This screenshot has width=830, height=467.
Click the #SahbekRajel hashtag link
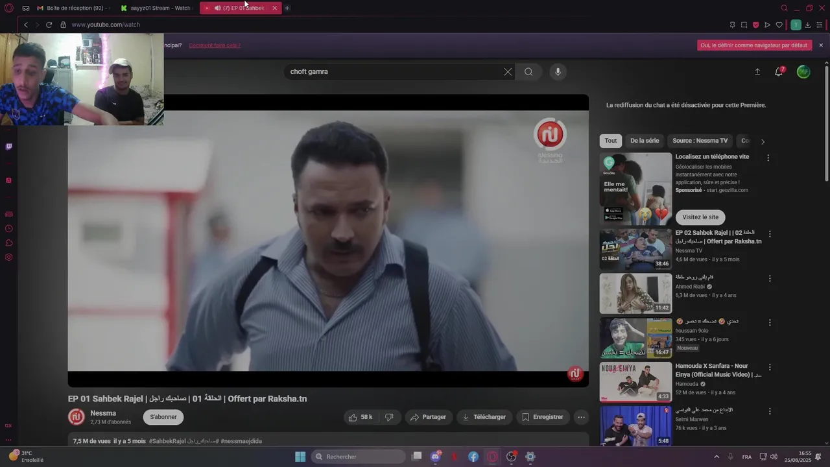pyautogui.click(x=167, y=441)
